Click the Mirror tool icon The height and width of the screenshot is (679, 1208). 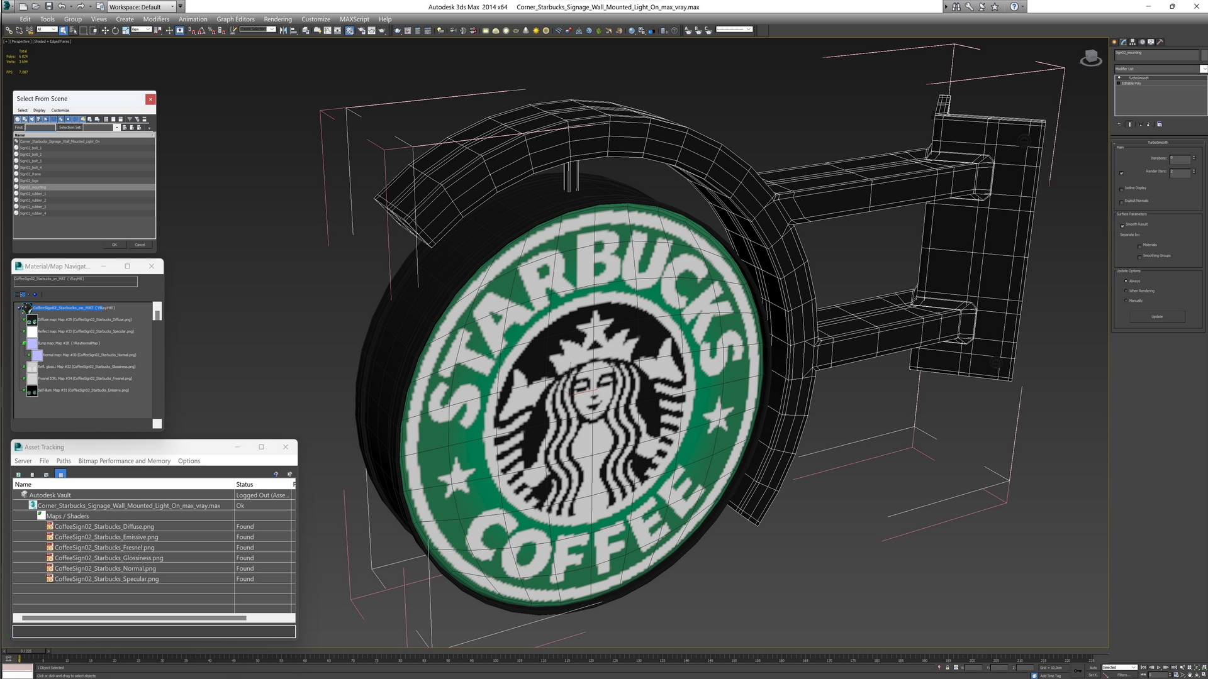(283, 30)
